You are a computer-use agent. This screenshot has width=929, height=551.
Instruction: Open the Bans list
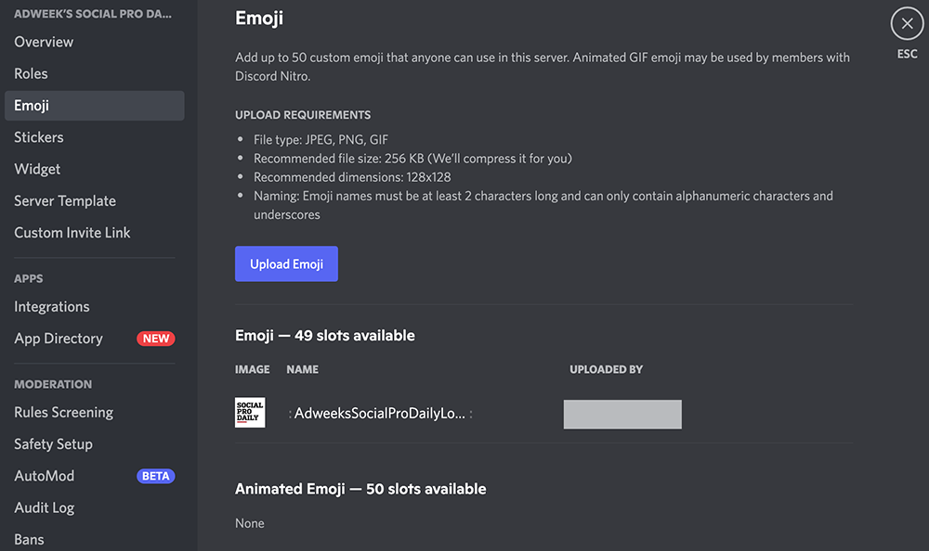click(x=29, y=539)
